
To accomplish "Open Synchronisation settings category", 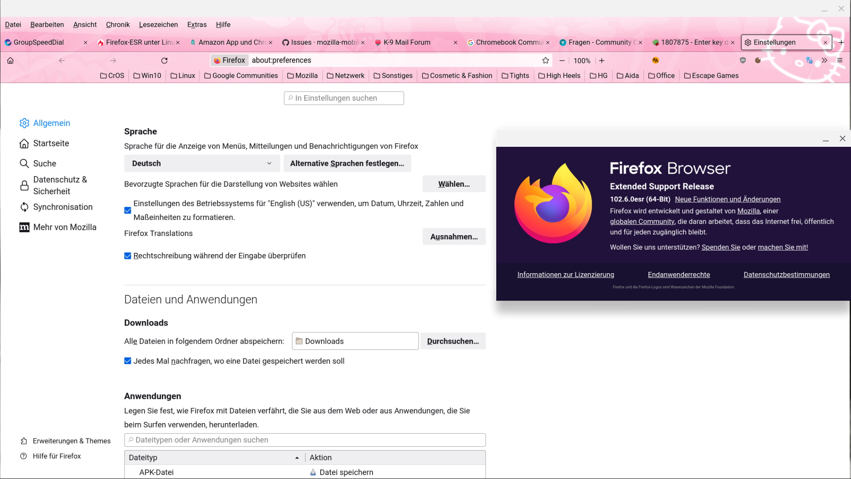I will click(x=56, y=207).
